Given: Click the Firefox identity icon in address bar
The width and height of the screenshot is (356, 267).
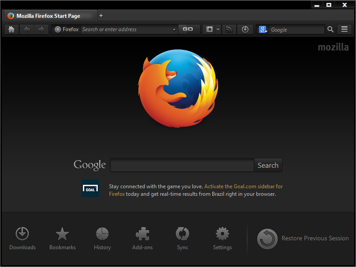Looking at the screenshot, I should point(58,29).
